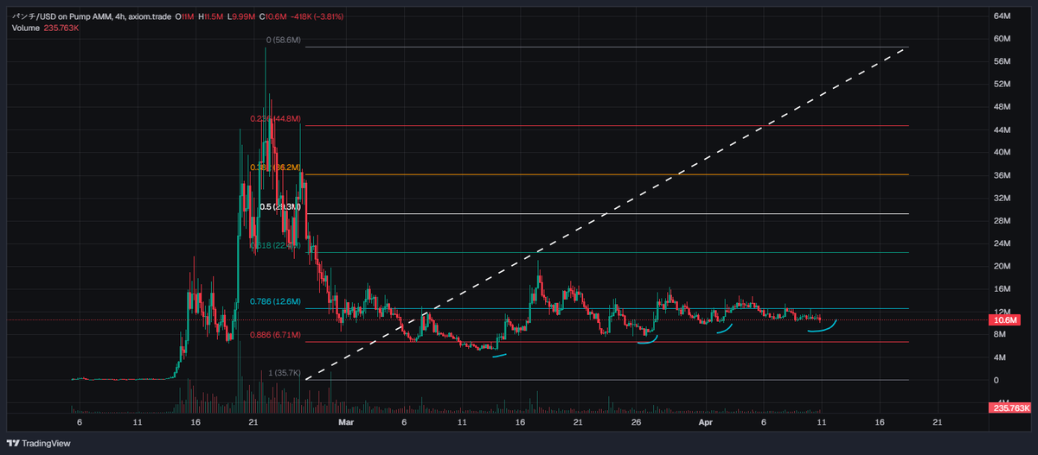Click the 52M label on price axis

[x=1002, y=85]
